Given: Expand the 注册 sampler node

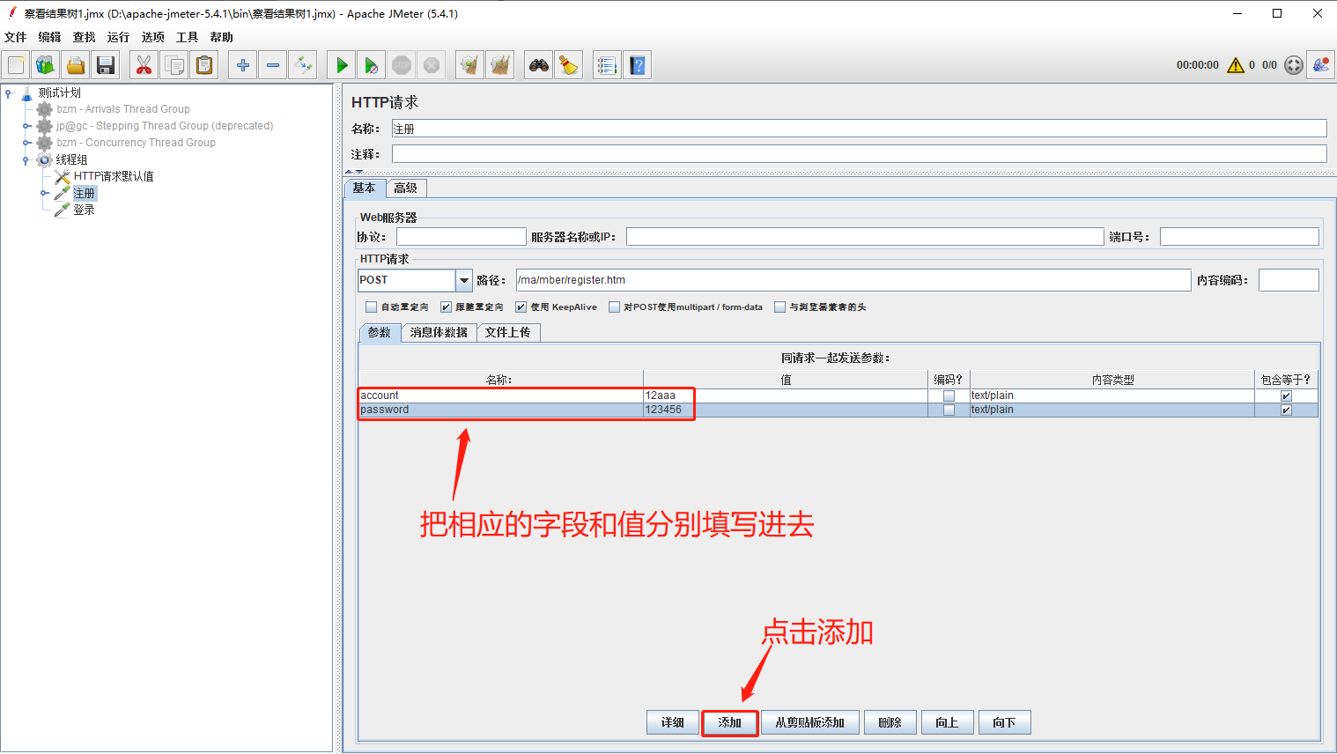Looking at the screenshot, I should click(x=44, y=193).
